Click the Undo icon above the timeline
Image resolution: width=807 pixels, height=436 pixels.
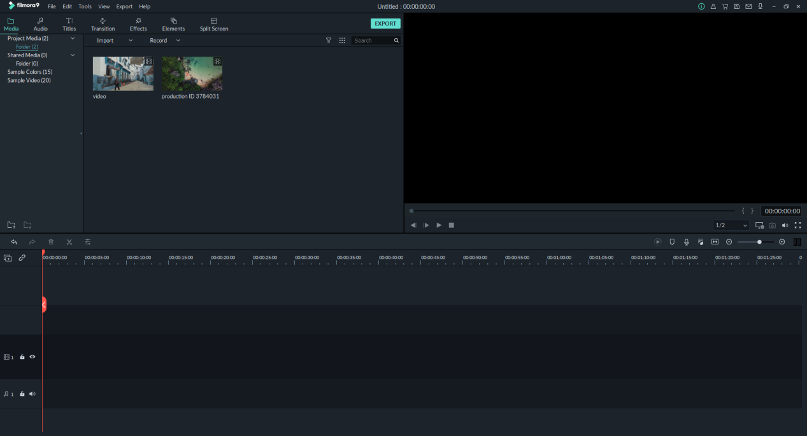[x=14, y=242]
